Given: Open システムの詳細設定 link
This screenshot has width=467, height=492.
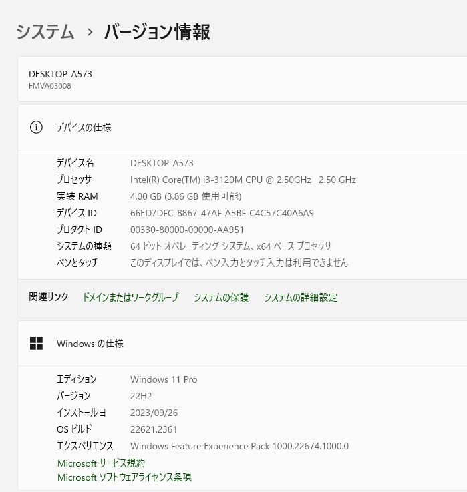Looking at the screenshot, I should point(301,298).
